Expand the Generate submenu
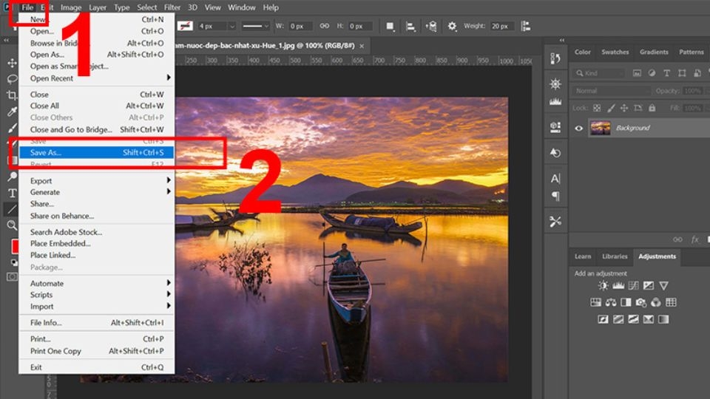 96,192
